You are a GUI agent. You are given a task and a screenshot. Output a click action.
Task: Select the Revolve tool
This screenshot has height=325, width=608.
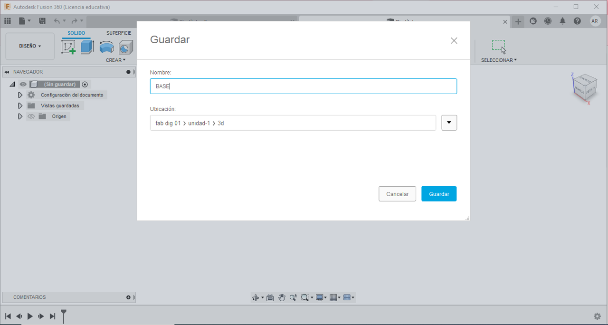click(106, 47)
